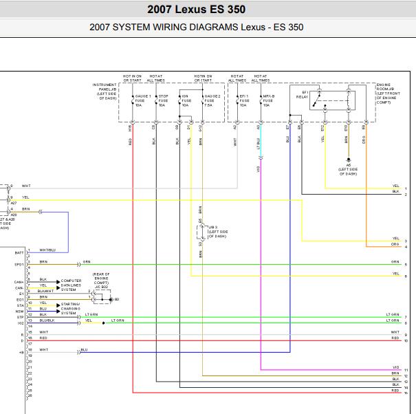Click the 'EFI RELAY' label
The height and width of the screenshot is (414, 416).
(x=302, y=94)
